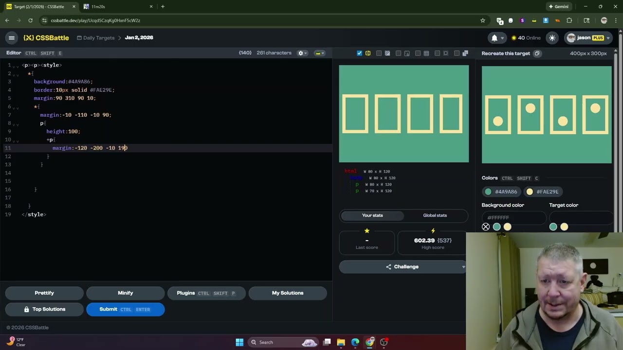Open the dropdown arrow beside the settings gear

click(306, 53)
